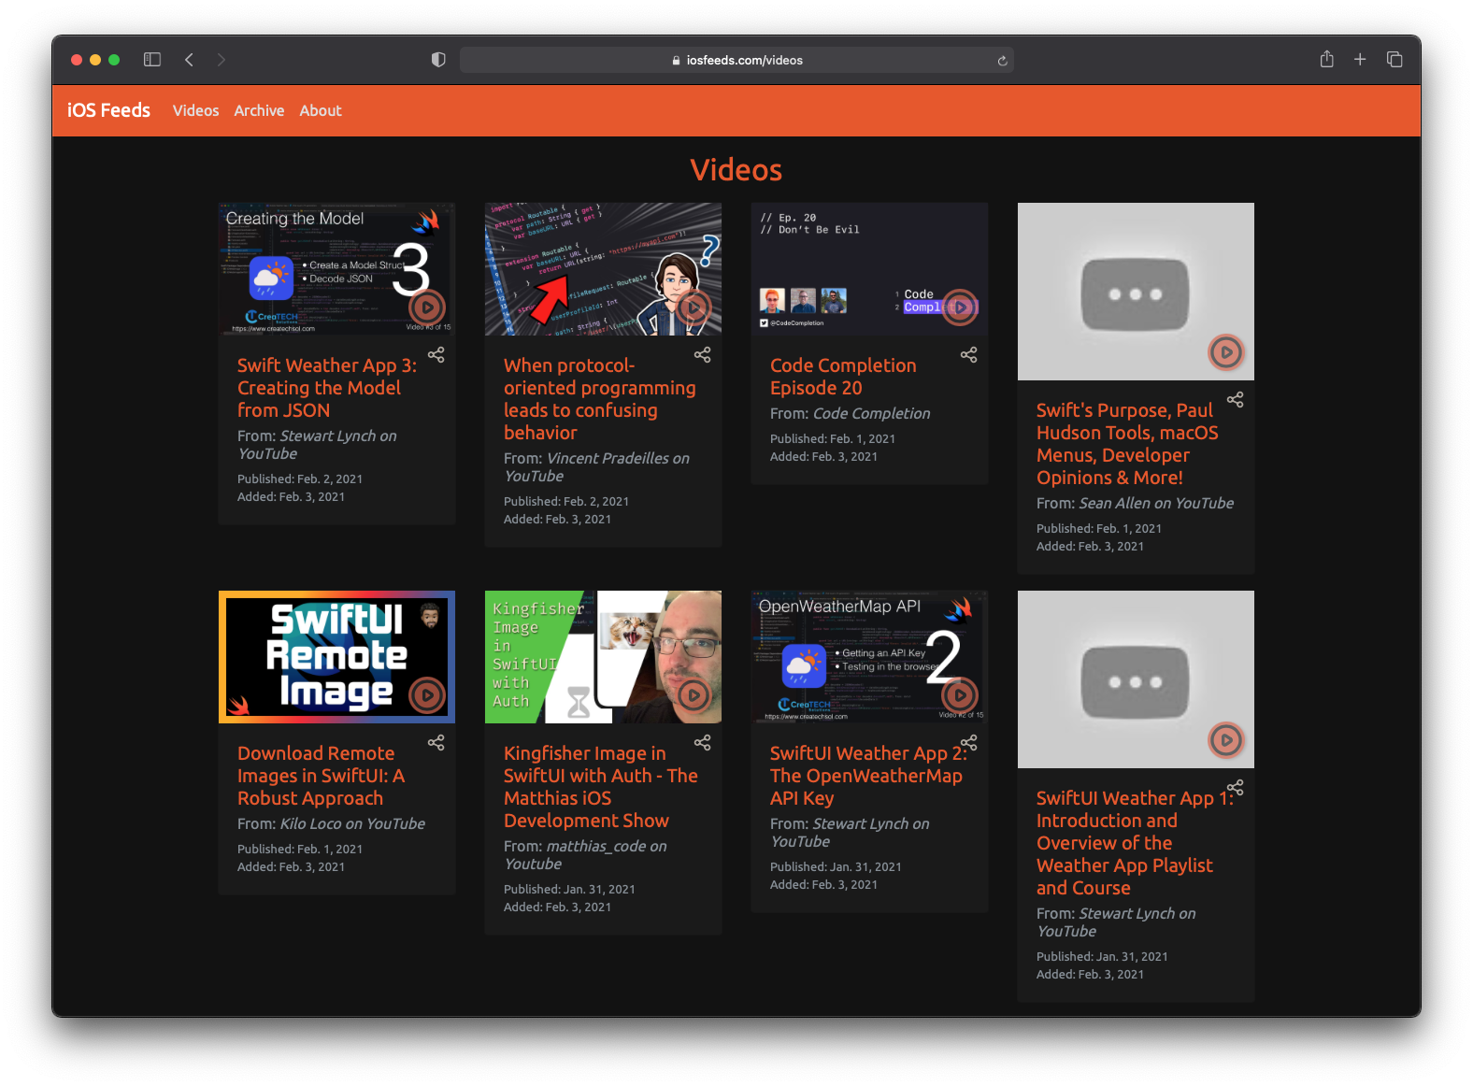
Task: Go back with the Safari back arrow
Action: pyautogui.click(x=189, y=60)
